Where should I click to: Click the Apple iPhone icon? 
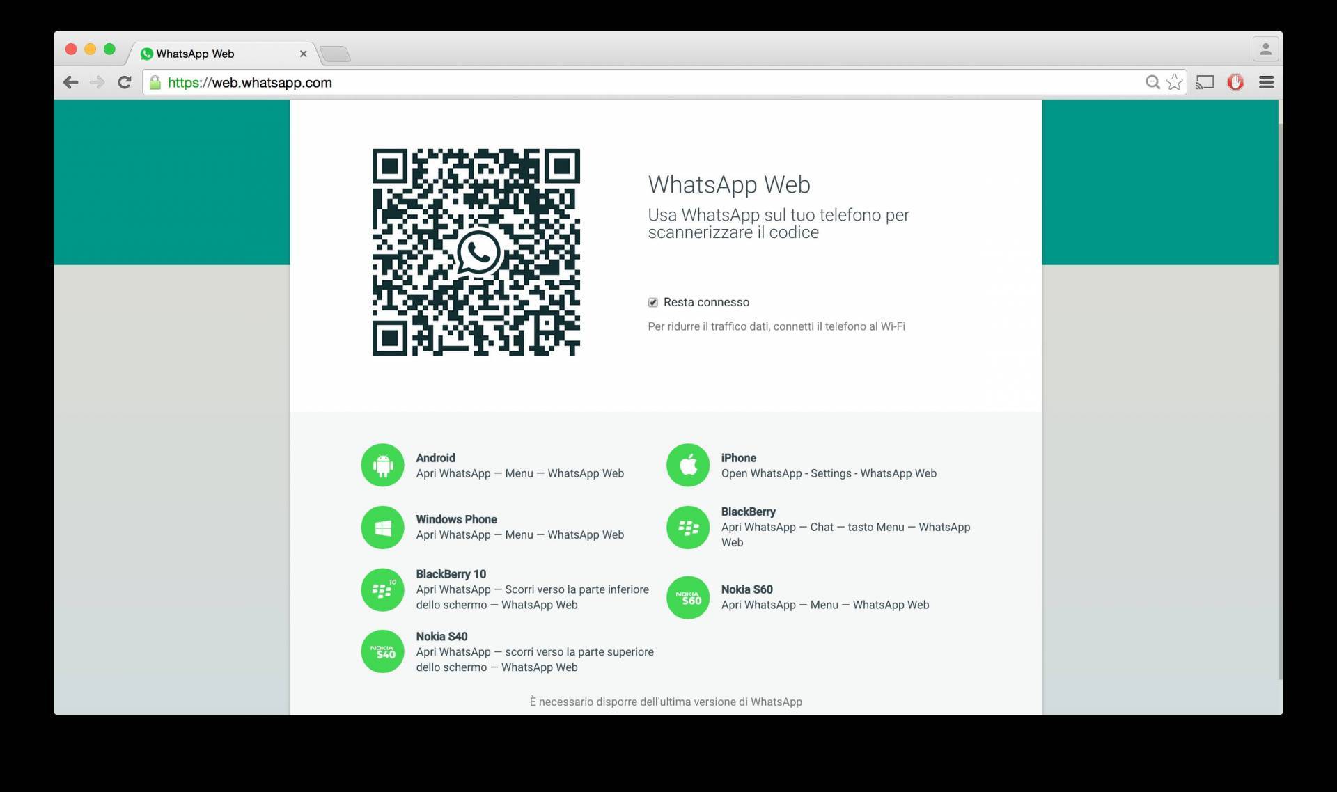[688, 465]
